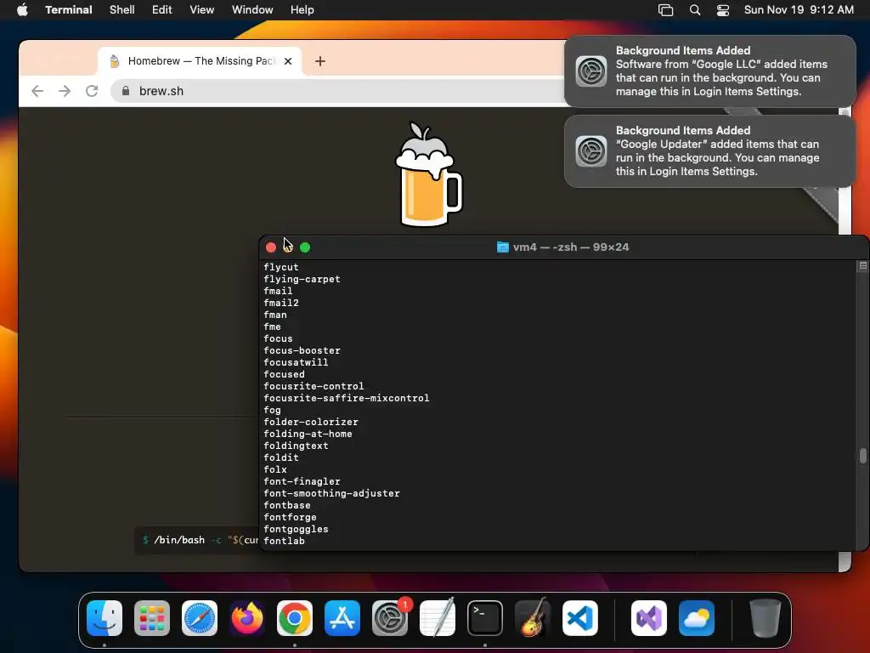Screen dimensions: 870x653
Task: Select the Homebrew tab in Chrome
Action: (200, 61)
